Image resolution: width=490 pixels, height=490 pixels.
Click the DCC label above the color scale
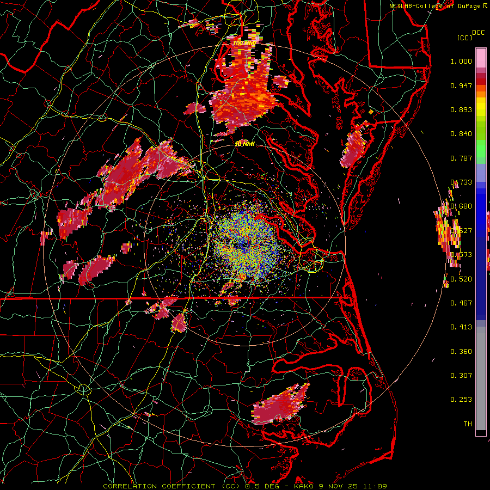coord(478,33)
